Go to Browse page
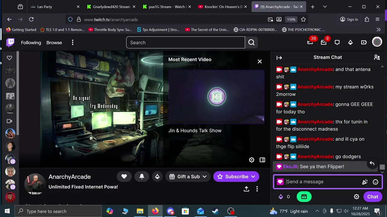This screenshot has width=387, height=217. pyautogui.click(x=54, y=42)
